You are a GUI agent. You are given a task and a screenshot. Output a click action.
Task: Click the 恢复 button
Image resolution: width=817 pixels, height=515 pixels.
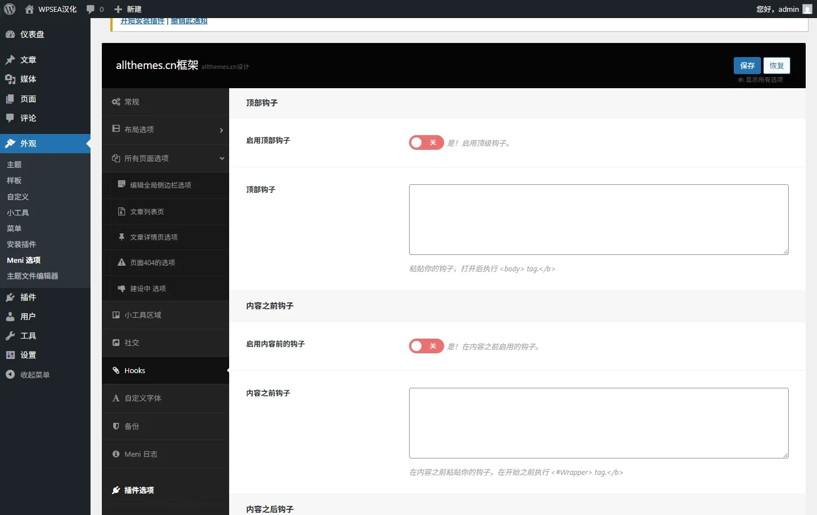[776, 66]
